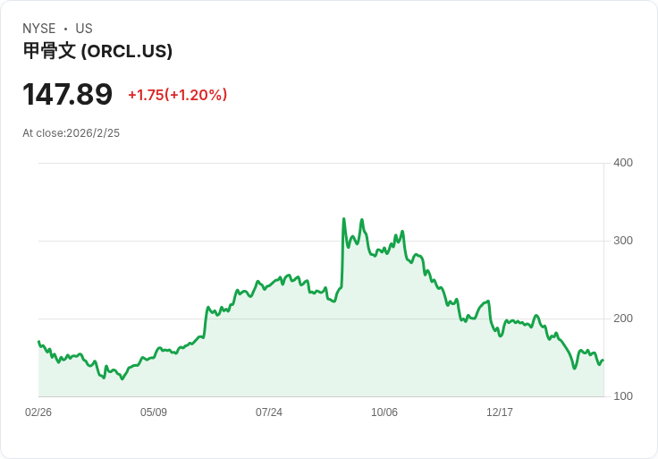Click the 12/17 date label on the x-axis
The width and height of the screenshot is (658, 459).
(500, 412)
